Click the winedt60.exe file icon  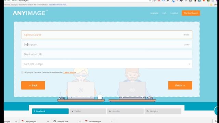[x=54, y=121]
